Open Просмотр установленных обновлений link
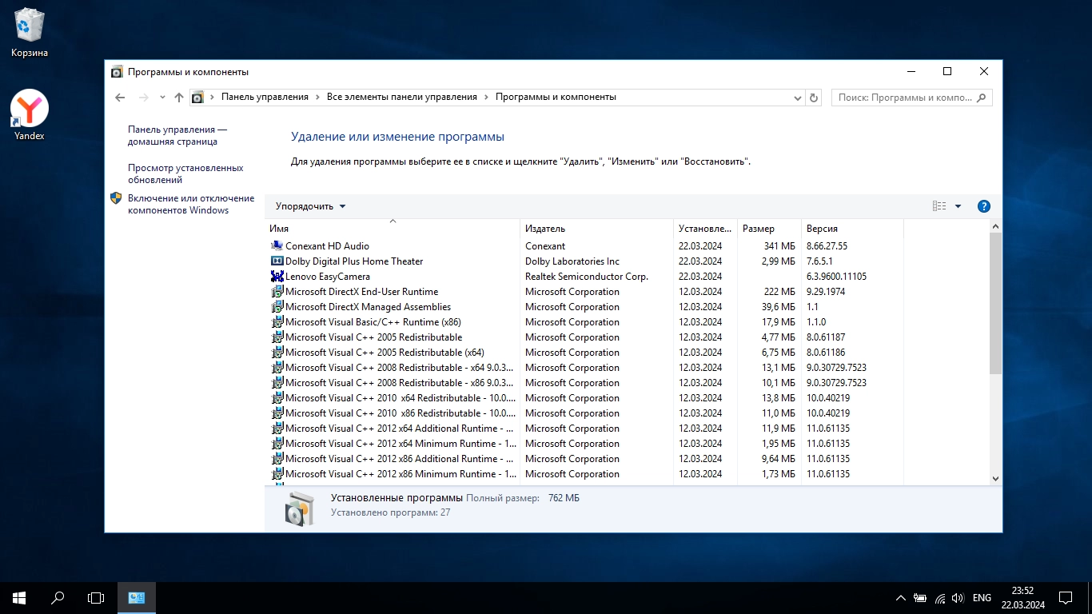This screenshot has width=1092, height=614. (185, 173)
